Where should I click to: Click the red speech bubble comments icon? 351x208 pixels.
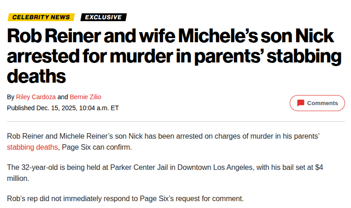click(301, 103)
